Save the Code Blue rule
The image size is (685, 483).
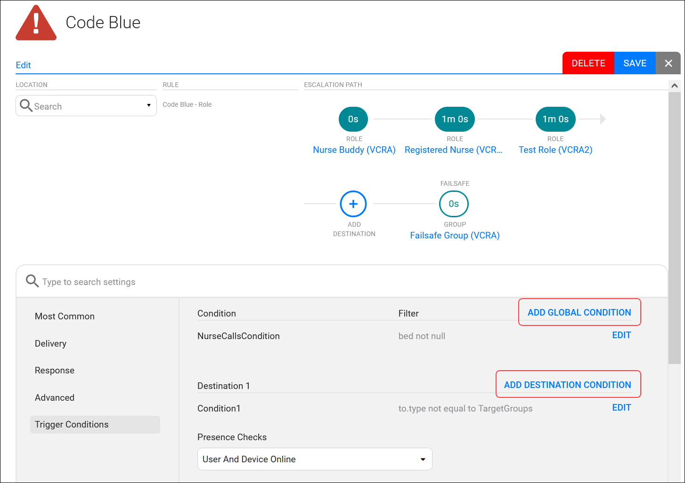point(635,63)
